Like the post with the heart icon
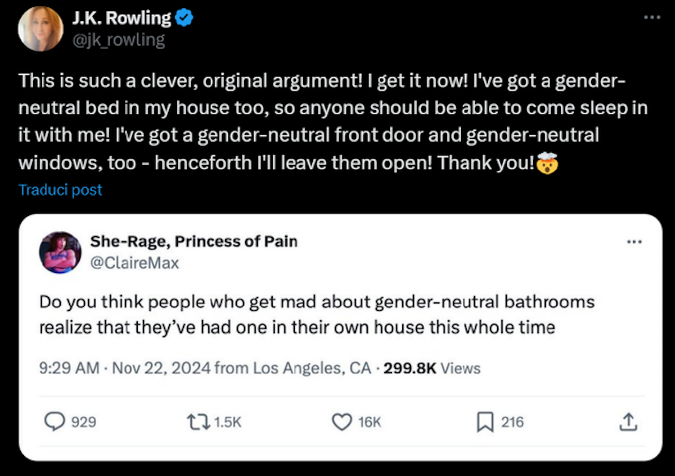675x476 pixels. [x=342, y=422]
